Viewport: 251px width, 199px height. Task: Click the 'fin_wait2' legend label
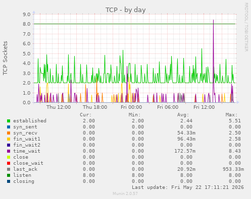(27, 145)
